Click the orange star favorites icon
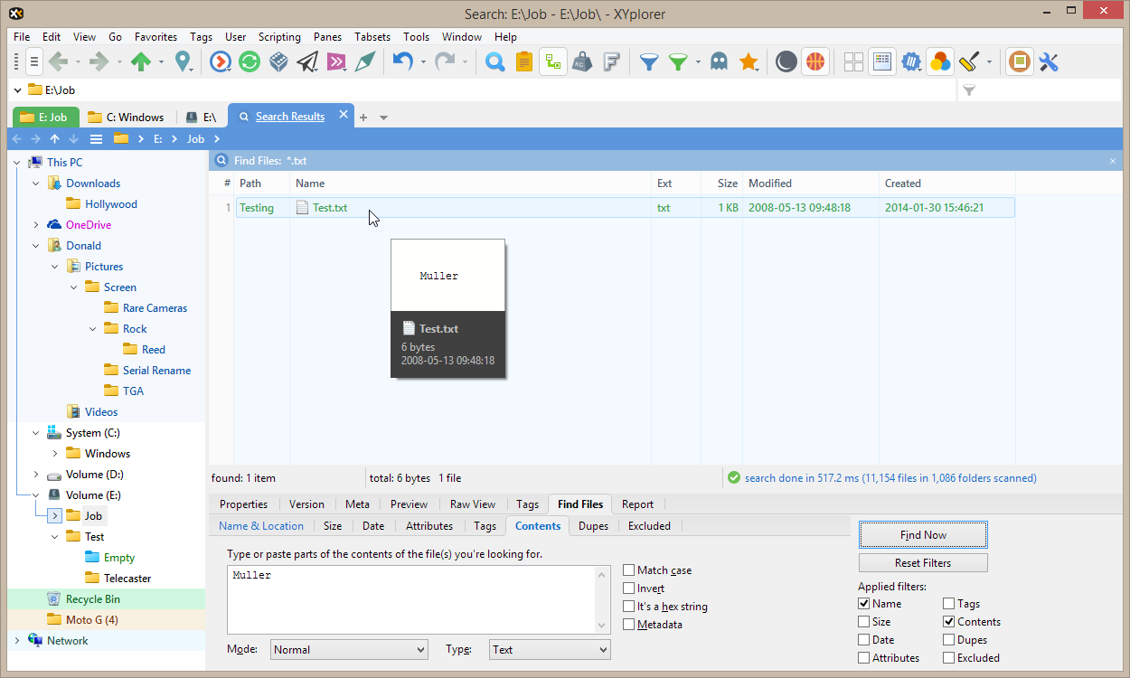The height and width of the screenshot is (678, 1130). [x=748, y=61]
